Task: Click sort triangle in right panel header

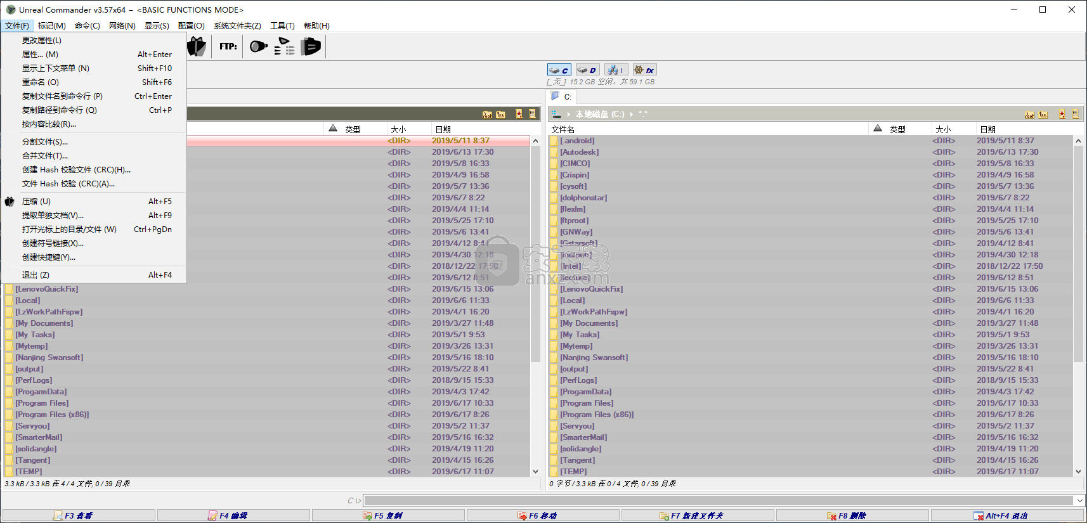Action: tap(878, 129)
